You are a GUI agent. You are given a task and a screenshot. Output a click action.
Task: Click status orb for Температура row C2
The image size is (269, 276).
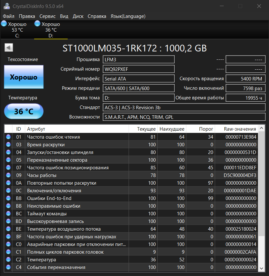(x=8, y=259)
